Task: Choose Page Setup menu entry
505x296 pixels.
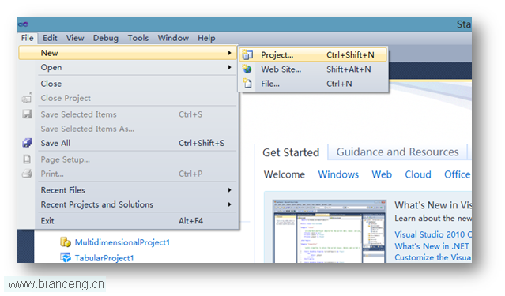Action: [128, 159]
